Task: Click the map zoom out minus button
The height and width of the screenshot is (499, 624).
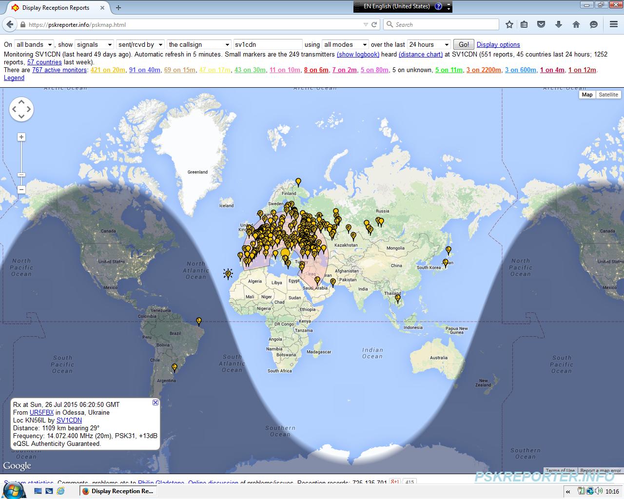Action: point(21,190)
